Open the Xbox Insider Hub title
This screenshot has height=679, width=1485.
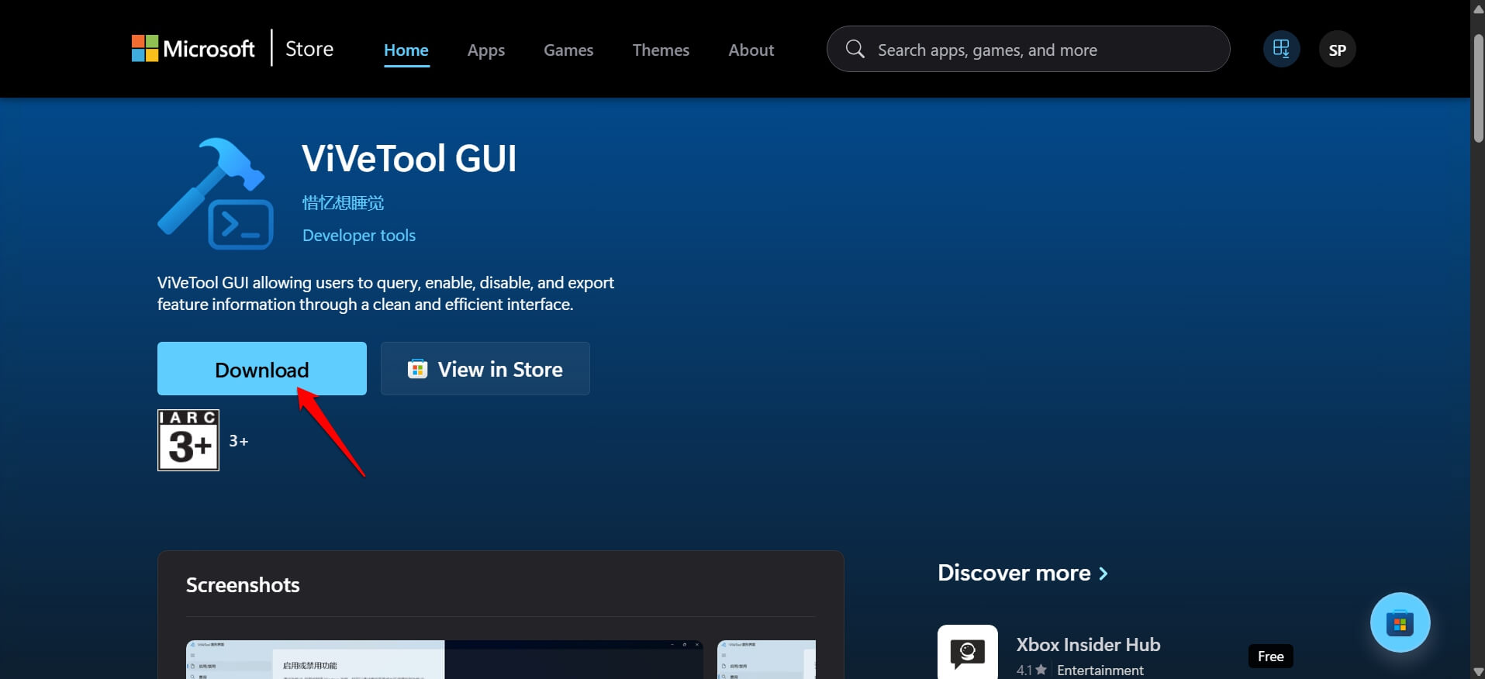(x=1089, y=645)
